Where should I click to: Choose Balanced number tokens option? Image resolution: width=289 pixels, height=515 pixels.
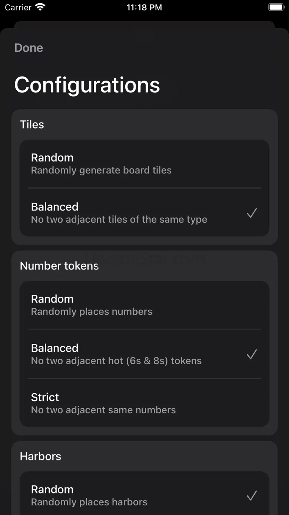(x=144, y=354)
